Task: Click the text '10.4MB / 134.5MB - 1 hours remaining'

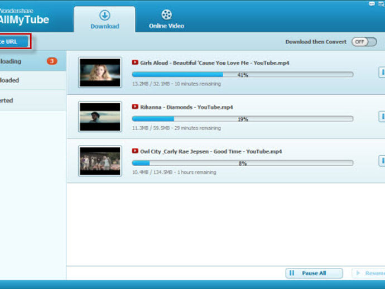Action: [x=174, y=172]
